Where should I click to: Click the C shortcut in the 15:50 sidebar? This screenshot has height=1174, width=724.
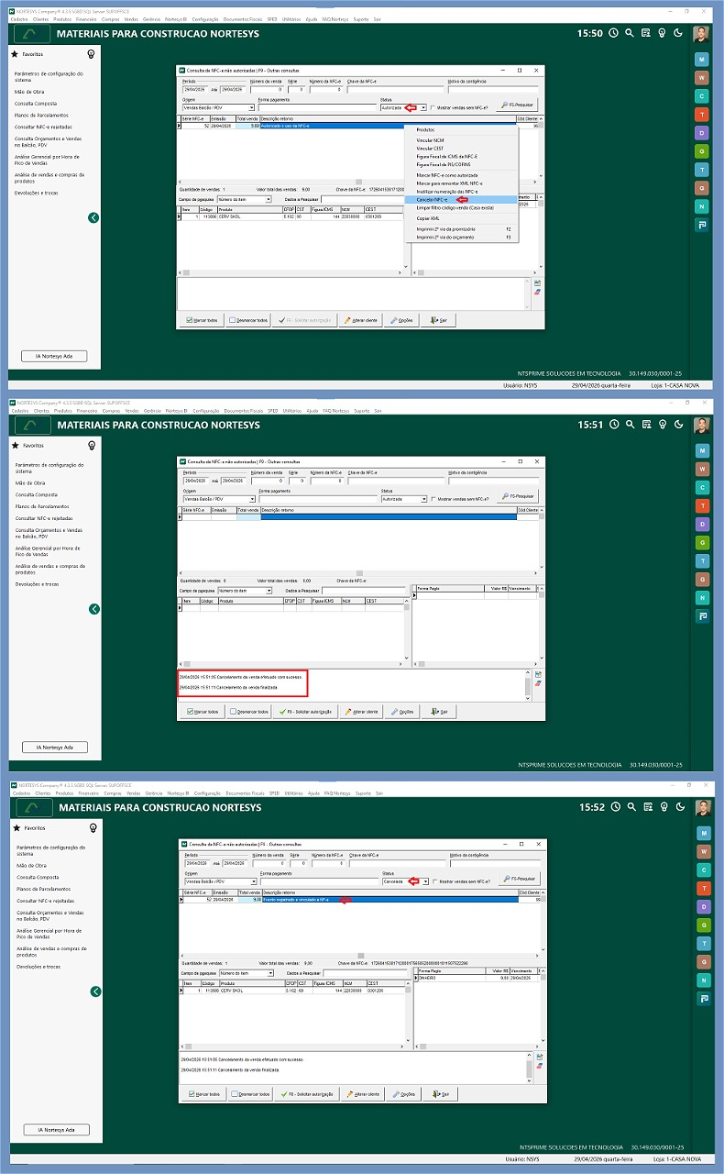pos(702,95)
